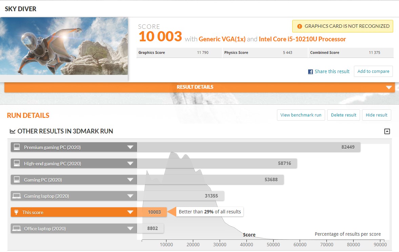The image size is (399, 252).
Task: Click the warning icon in graphics card notice
Action: [x=300, y=26]
